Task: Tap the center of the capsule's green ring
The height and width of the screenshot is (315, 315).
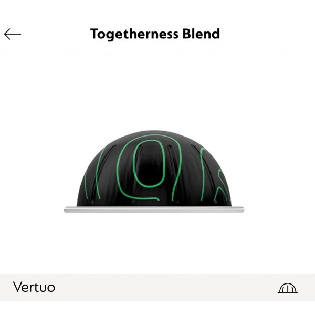Action: coord(150,164)
